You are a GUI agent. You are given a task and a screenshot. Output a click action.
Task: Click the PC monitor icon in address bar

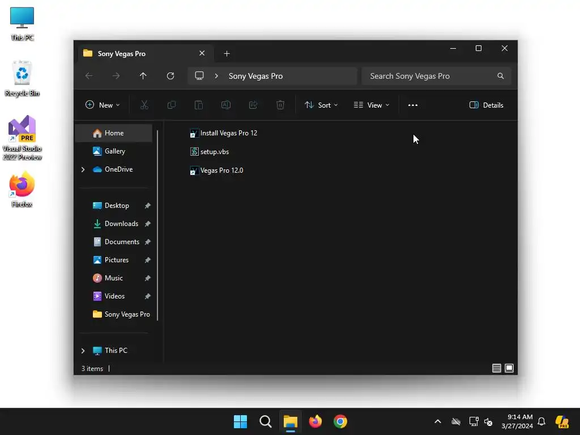(199, 76)
